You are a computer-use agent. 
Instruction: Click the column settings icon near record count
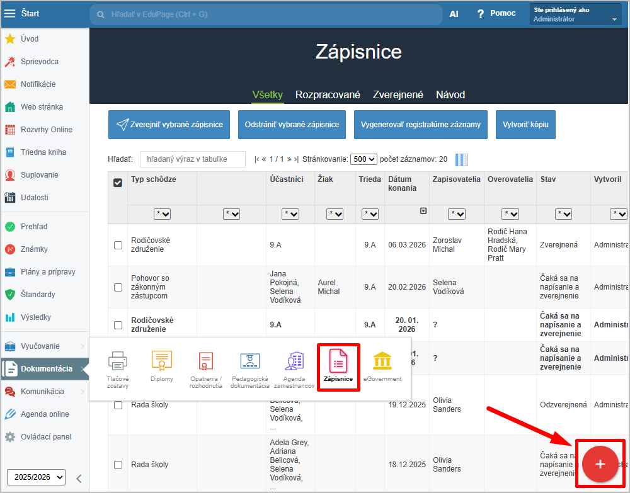461,160
